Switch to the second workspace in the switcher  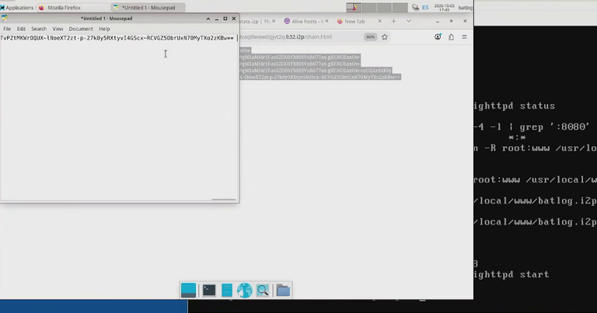pyautogui.click(x=369, y=8)
